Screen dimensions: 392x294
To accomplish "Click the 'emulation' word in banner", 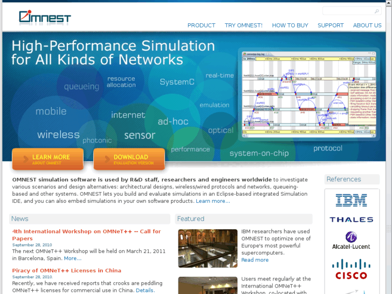I will pos(215,105).
